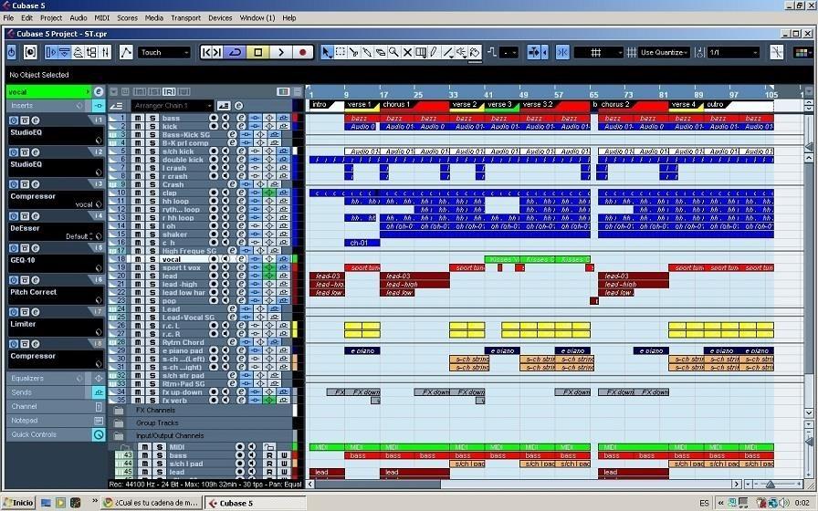This screenshot has height=511, width=818.
Task: Toggle global Write automation for all tracks
Action: (184, 92)
